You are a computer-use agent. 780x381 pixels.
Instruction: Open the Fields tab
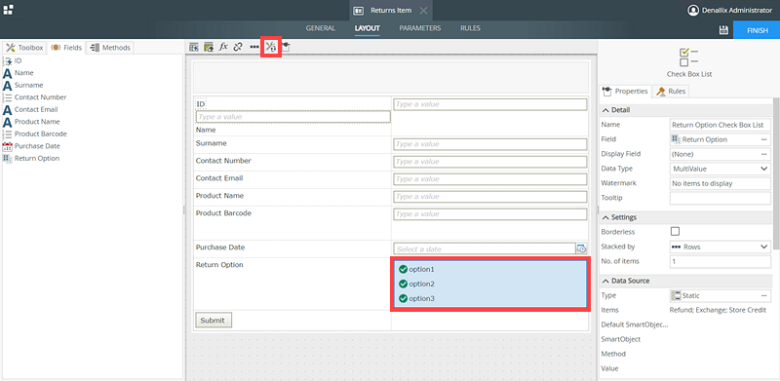(x=65, y=48)
